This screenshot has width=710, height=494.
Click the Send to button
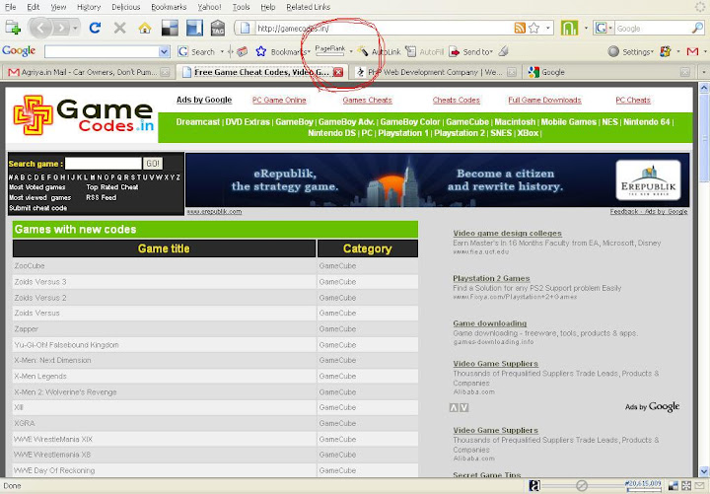pos(470,51)
